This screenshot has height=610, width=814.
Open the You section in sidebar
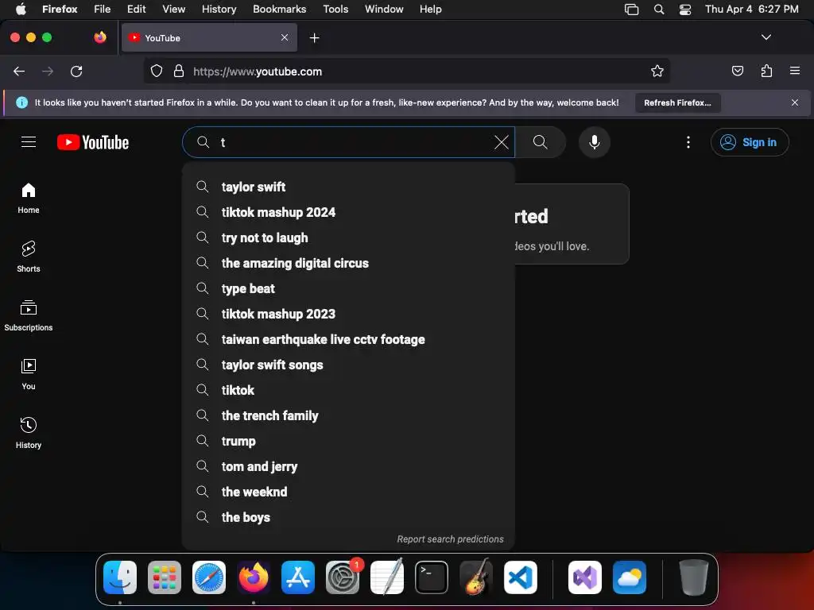(29, 375)
